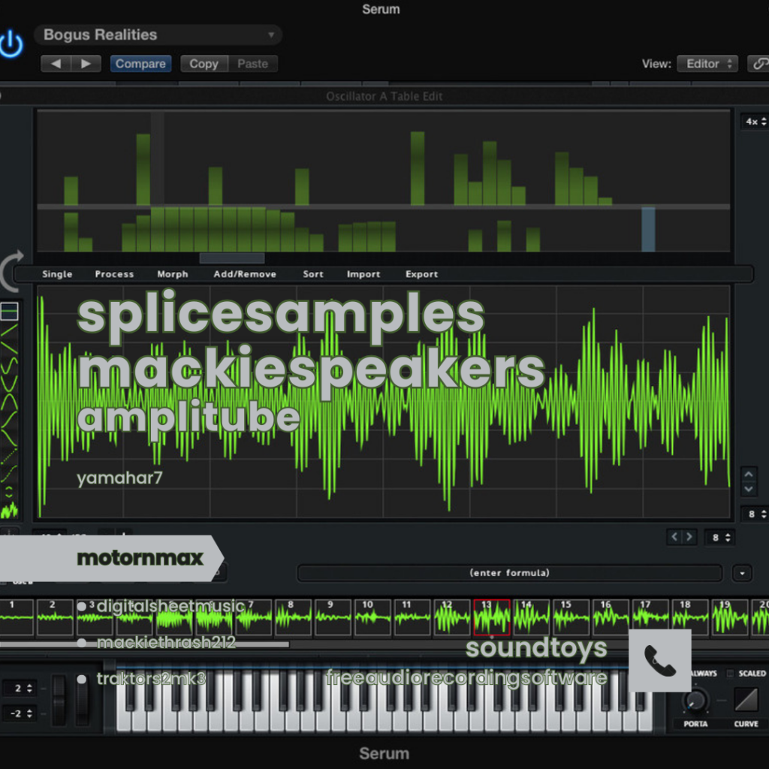Select wavetable frame 14 thumbnail
The image size is (769, 769).
coord(531,617)
